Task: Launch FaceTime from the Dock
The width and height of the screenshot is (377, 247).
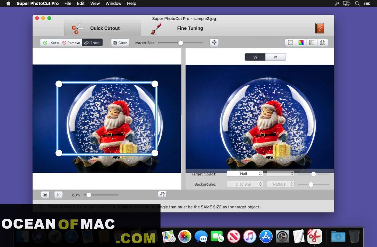Action: coord(217,236)
